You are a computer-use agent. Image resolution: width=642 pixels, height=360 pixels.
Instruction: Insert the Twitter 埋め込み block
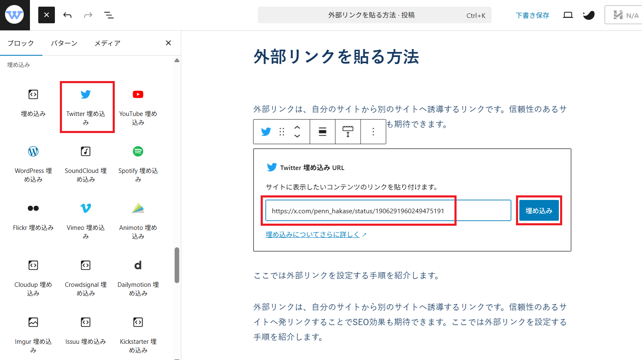click(86, 107)
